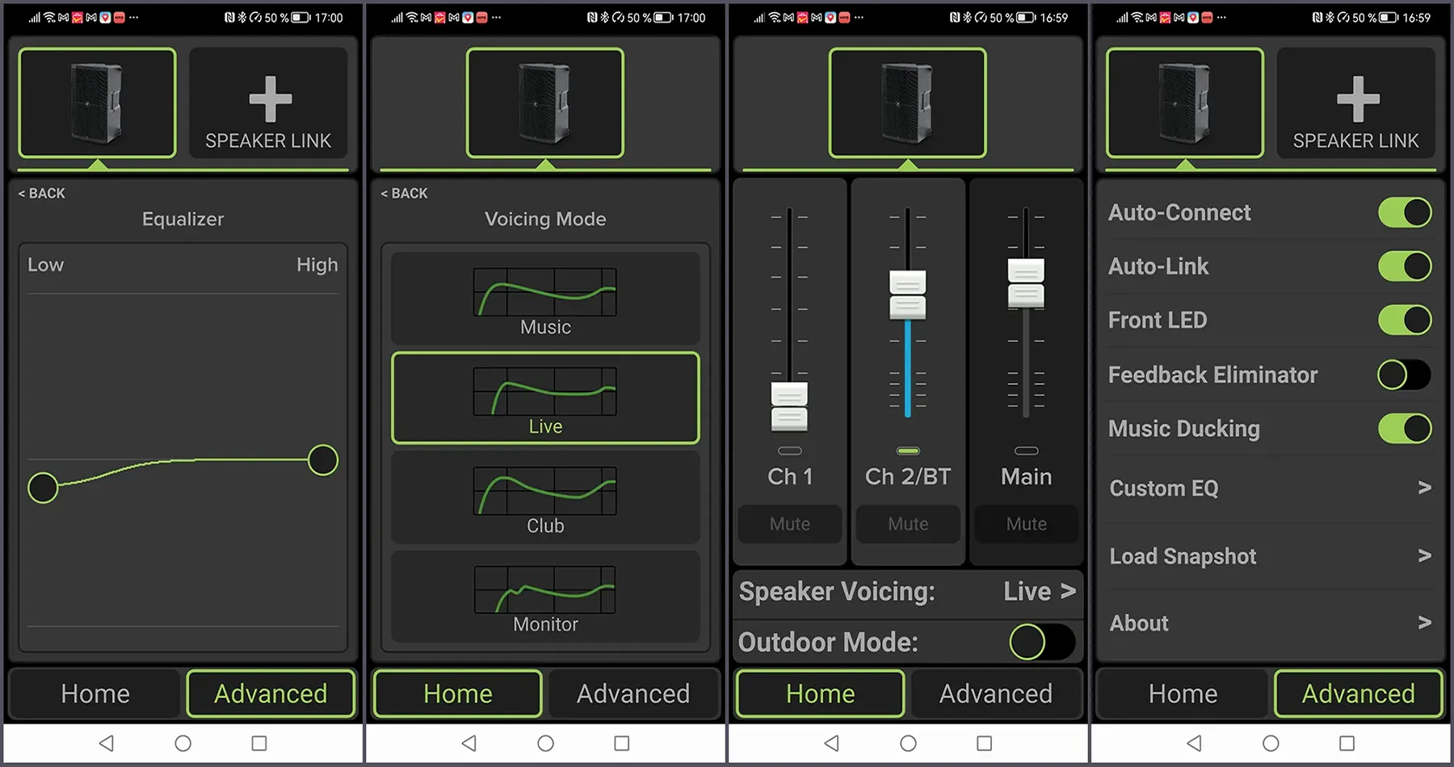
Task: Pick the Monitor voicing mode curve
Action: 545,590
